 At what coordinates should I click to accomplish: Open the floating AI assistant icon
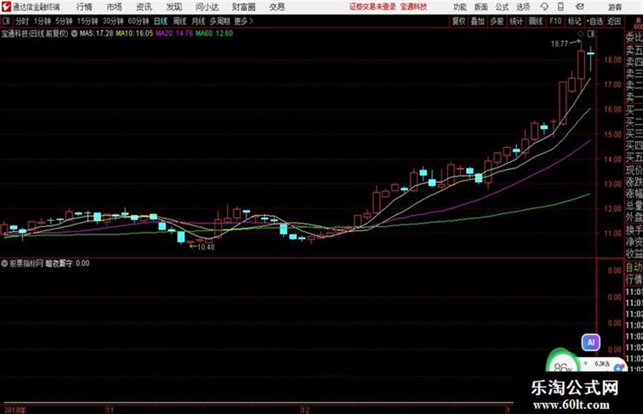pyautogui.click(x=591, y=343)
